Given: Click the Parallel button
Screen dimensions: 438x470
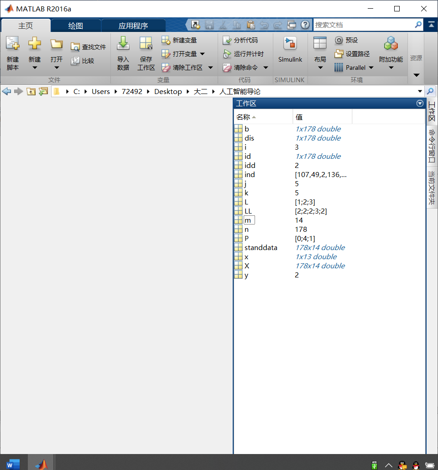Looking at the screenshot, I should point(350,68).
